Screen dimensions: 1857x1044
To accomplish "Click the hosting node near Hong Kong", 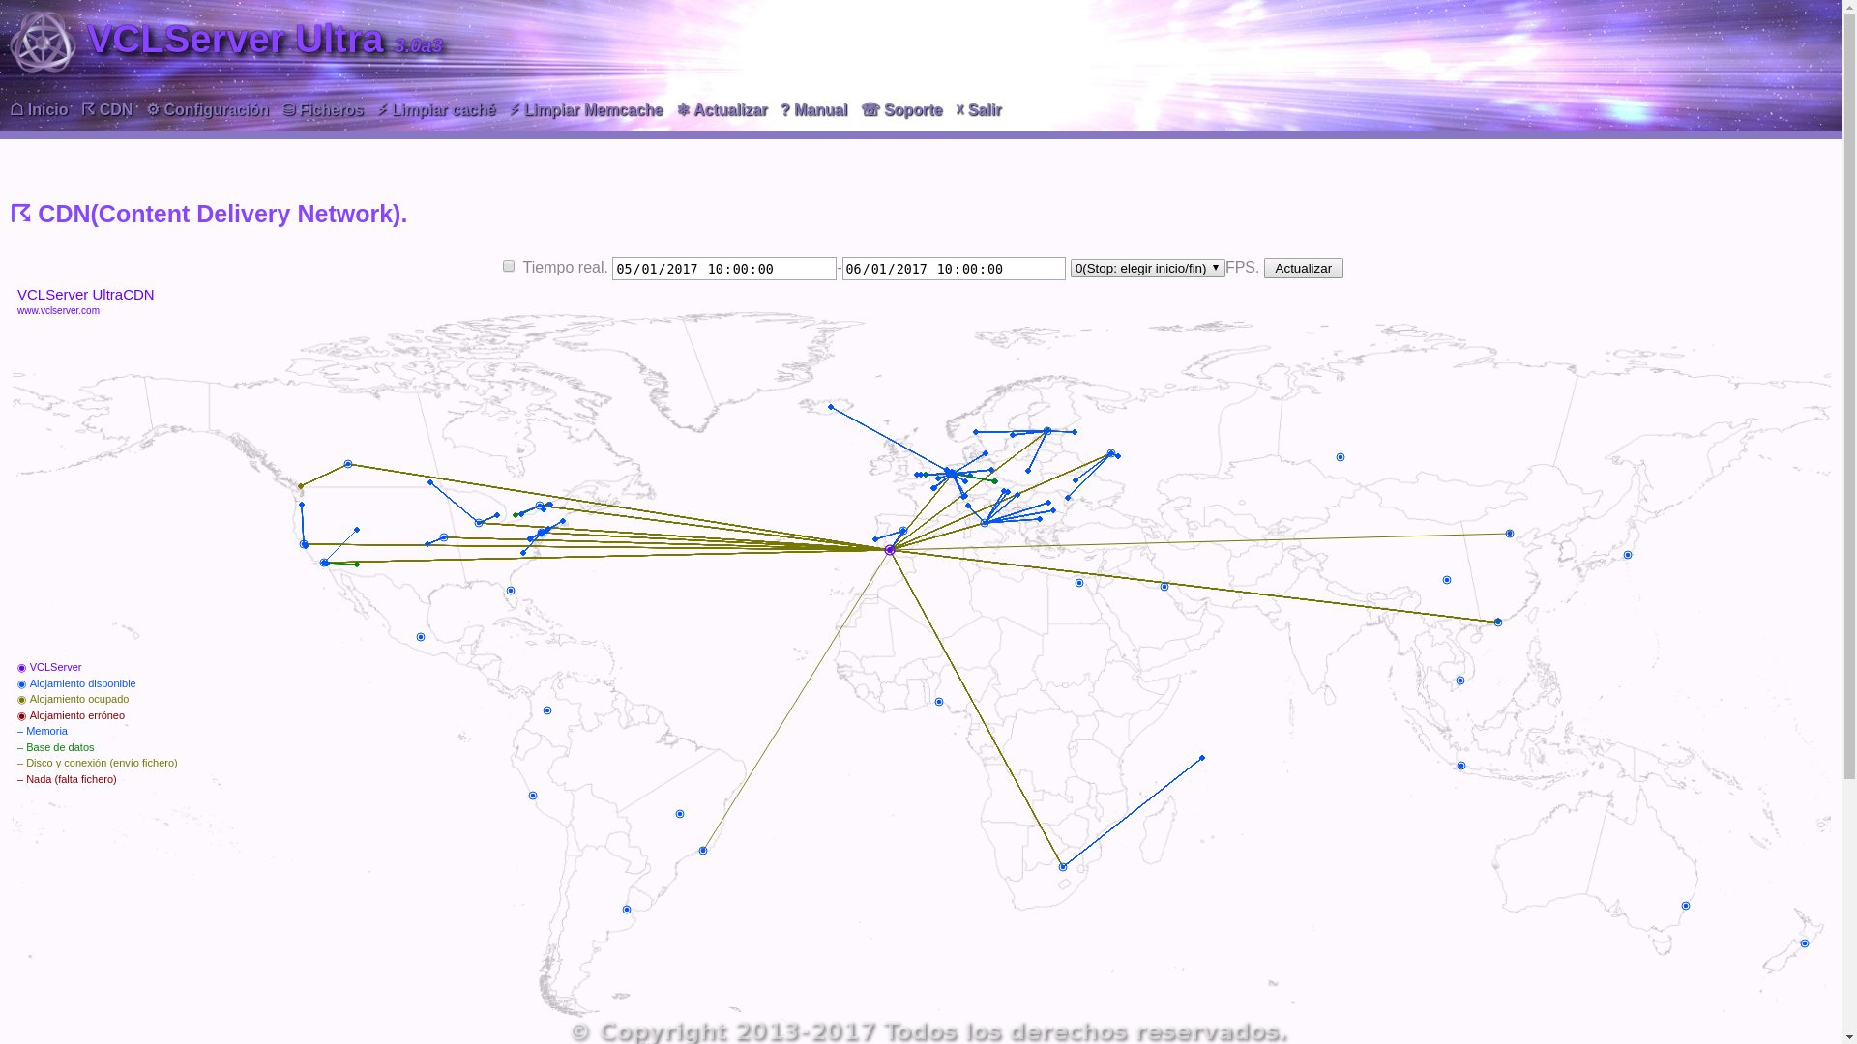I will 1498,623.
